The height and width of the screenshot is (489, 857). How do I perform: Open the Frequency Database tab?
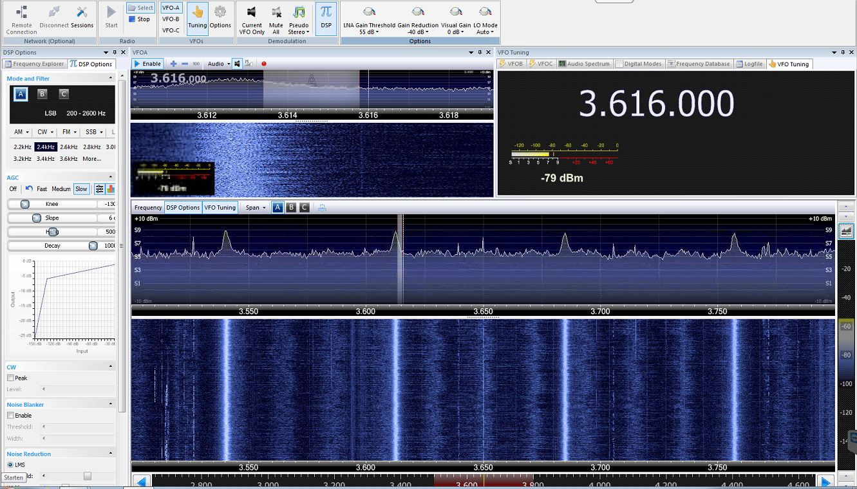[x=699, y=64]
